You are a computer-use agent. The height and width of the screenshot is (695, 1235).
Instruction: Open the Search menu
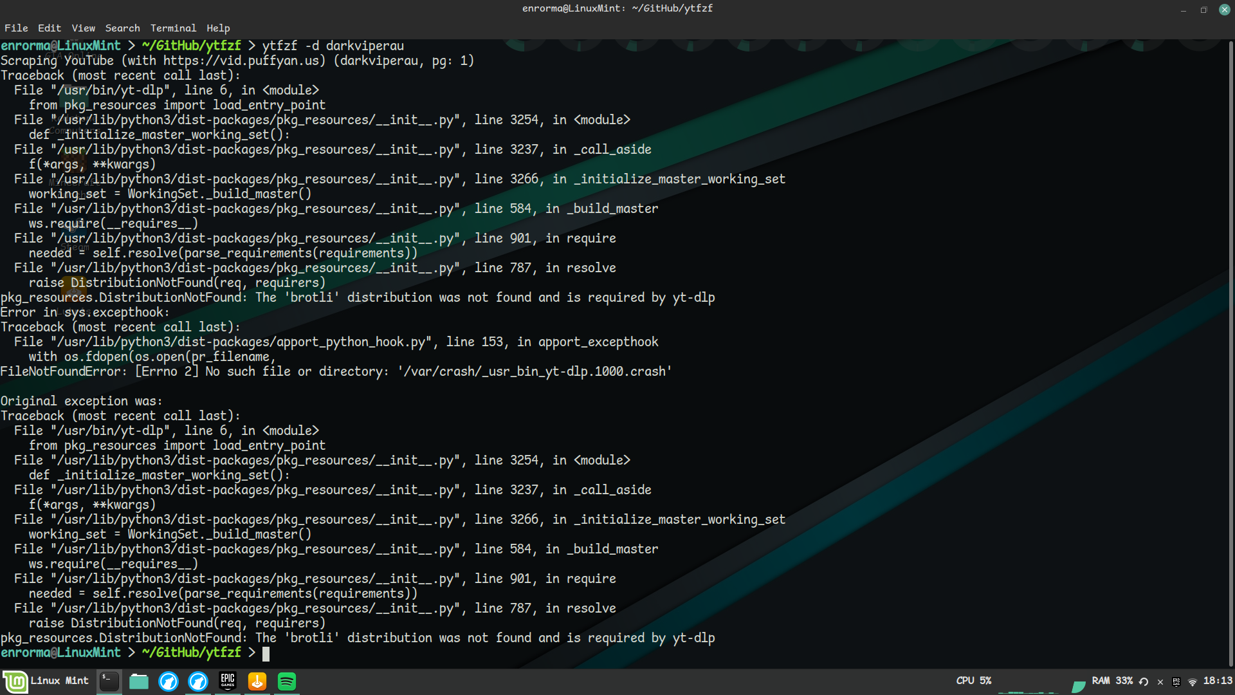[122, 28]
